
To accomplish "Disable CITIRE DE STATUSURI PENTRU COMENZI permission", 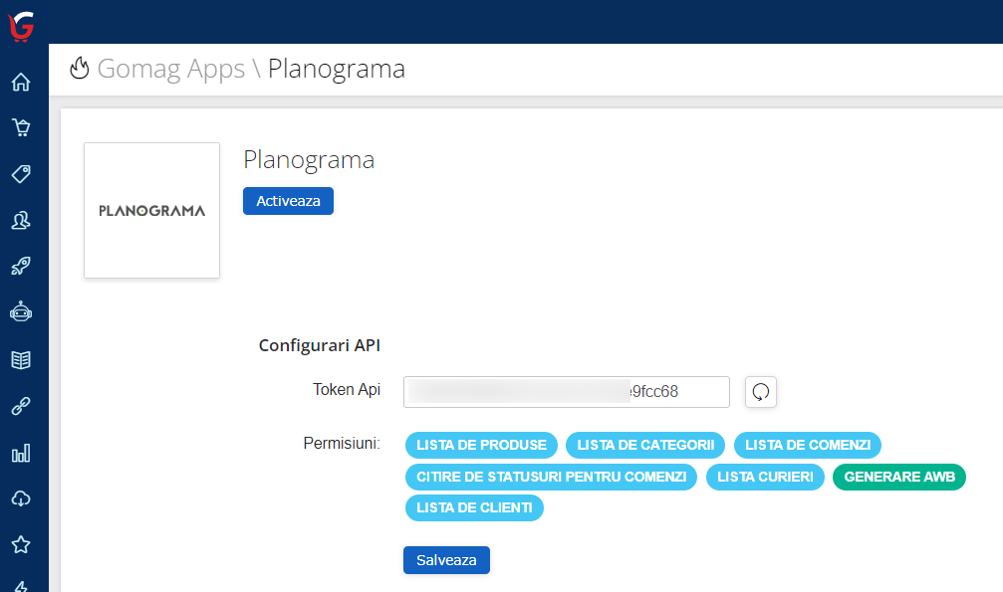I will tap(551, 477).
